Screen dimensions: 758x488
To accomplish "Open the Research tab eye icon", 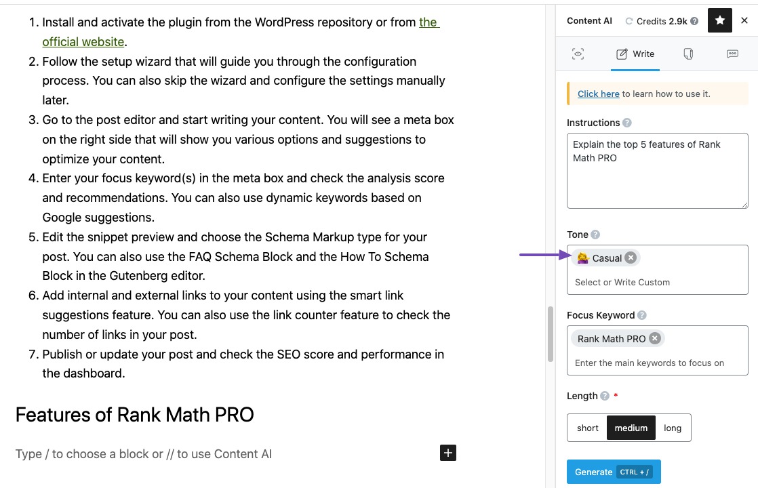I will coord(578,54).
